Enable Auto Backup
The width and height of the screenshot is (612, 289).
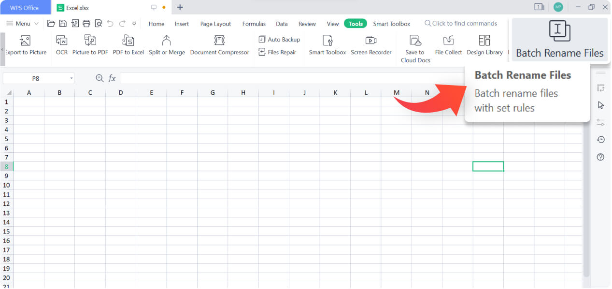tap(279, 39)
